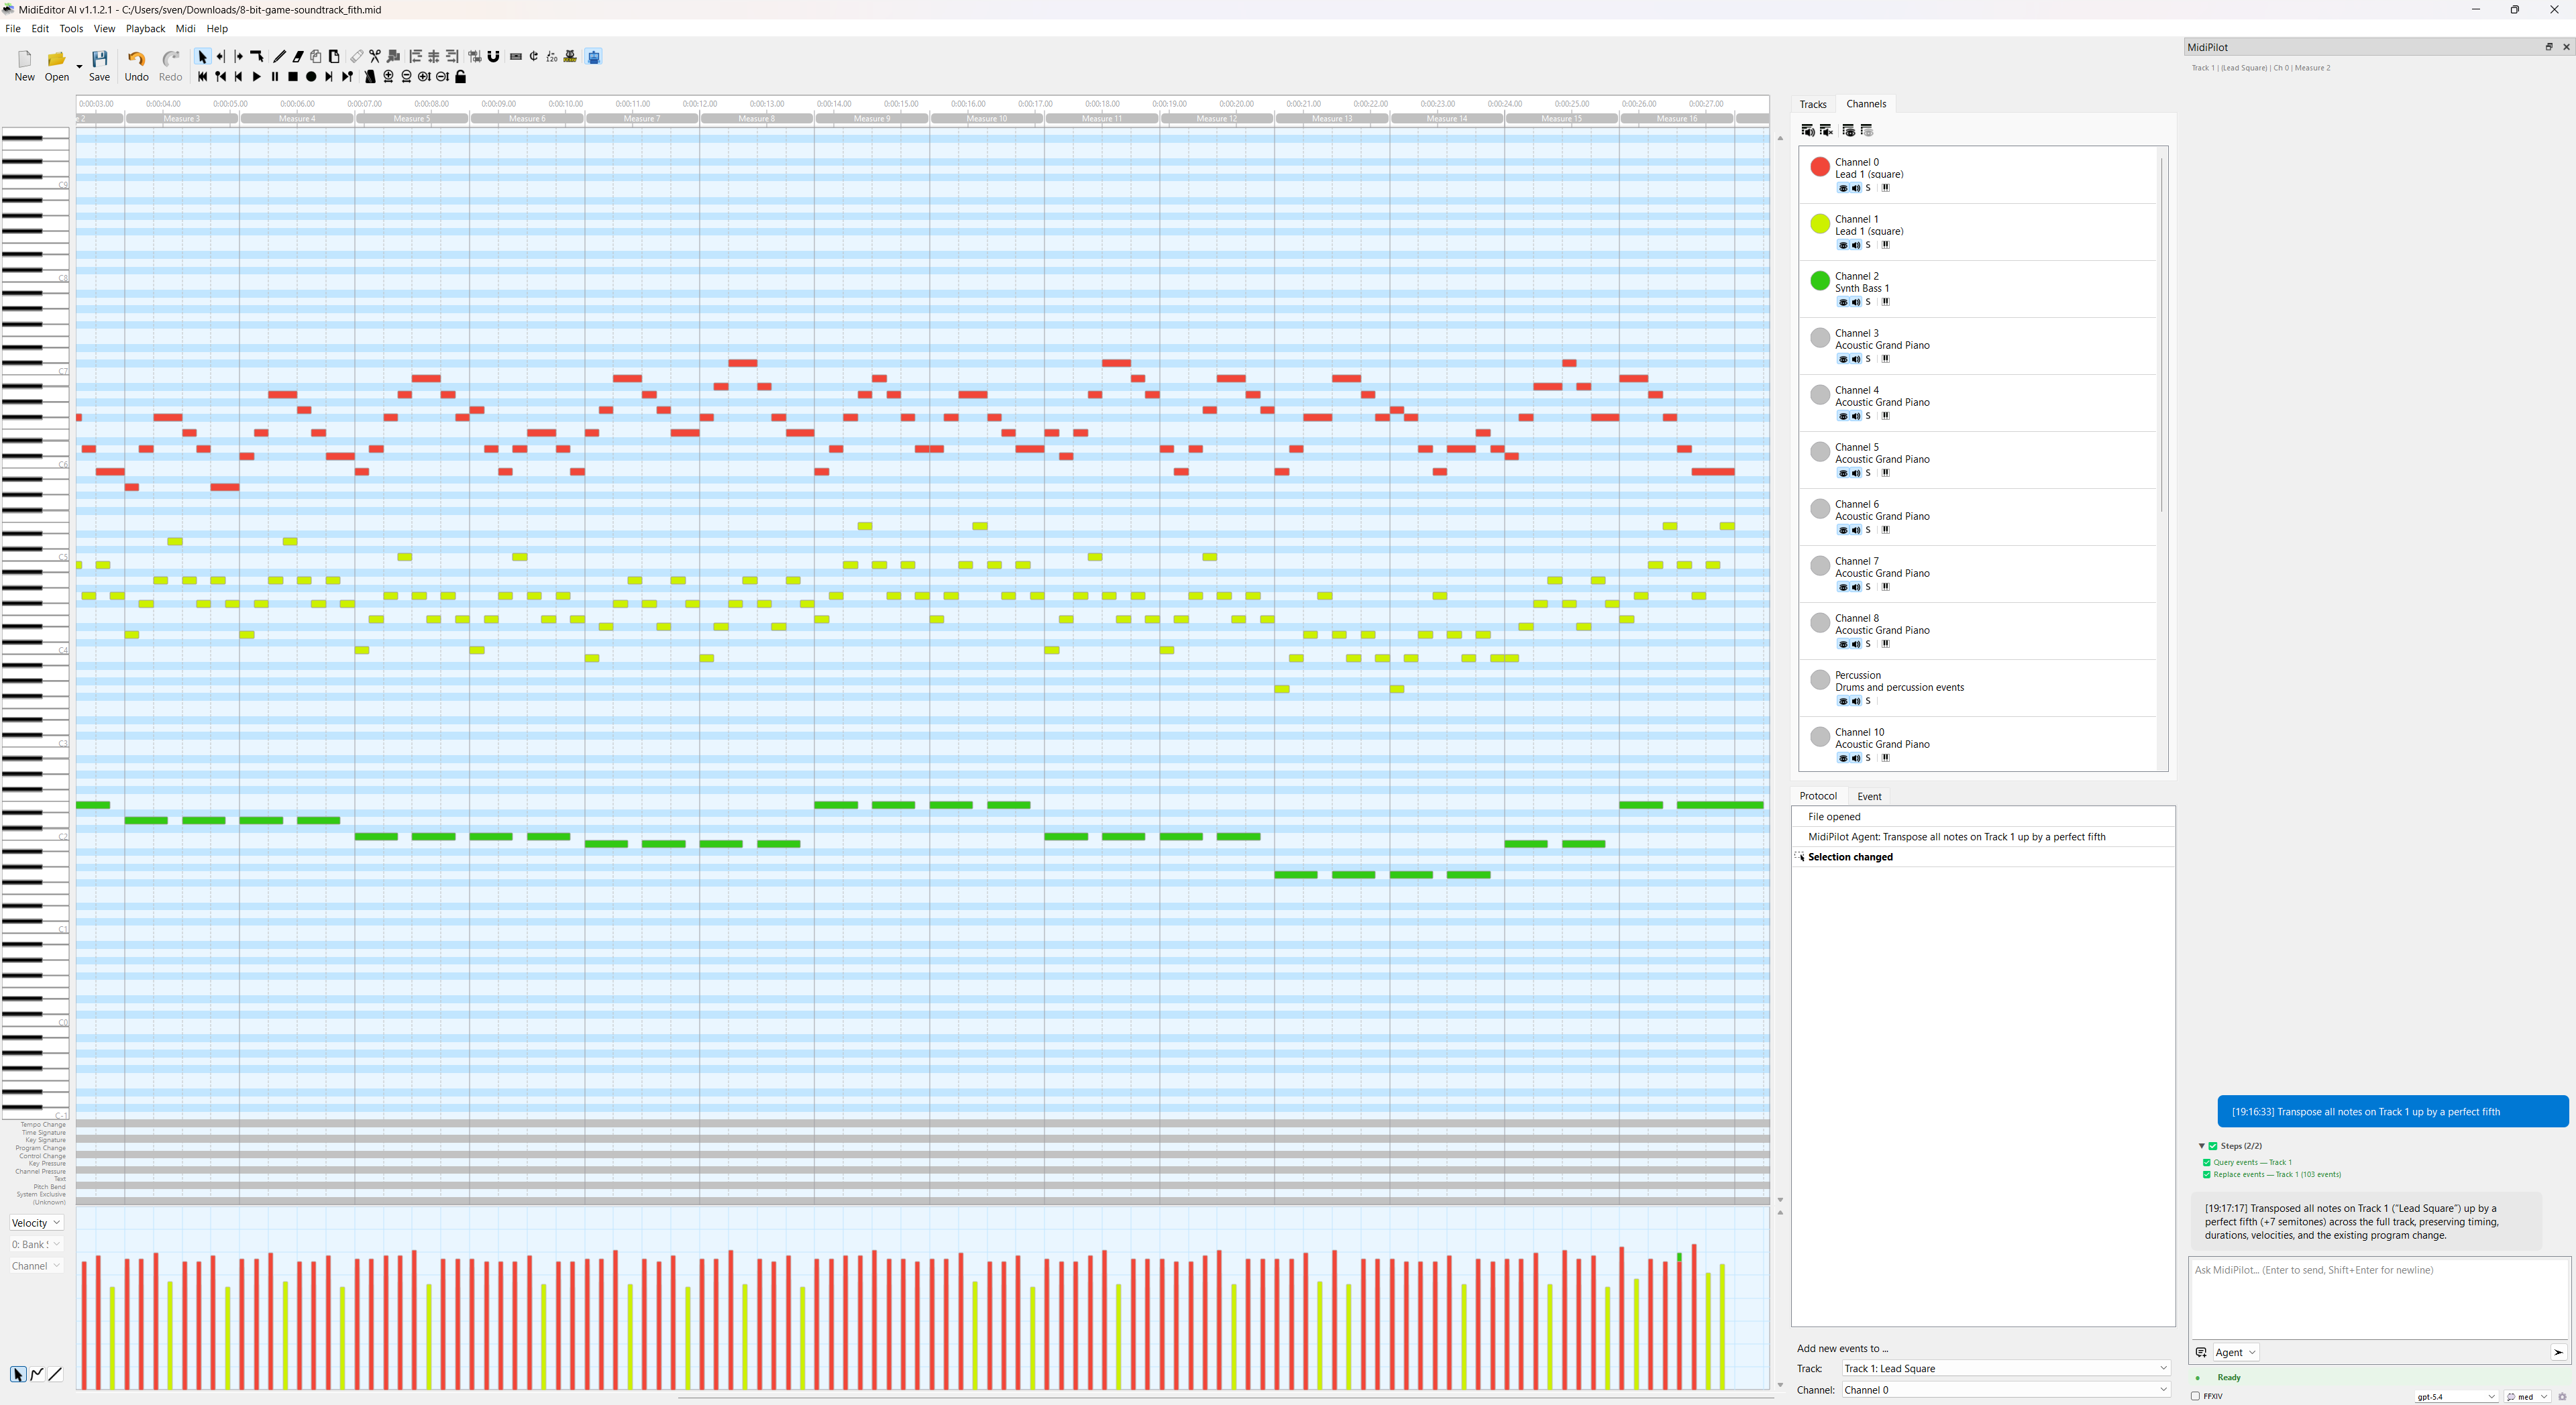Mute Channel 1 with speaker icon
This screenshot has width=2576, height=1405.
tap(1855, 245)
